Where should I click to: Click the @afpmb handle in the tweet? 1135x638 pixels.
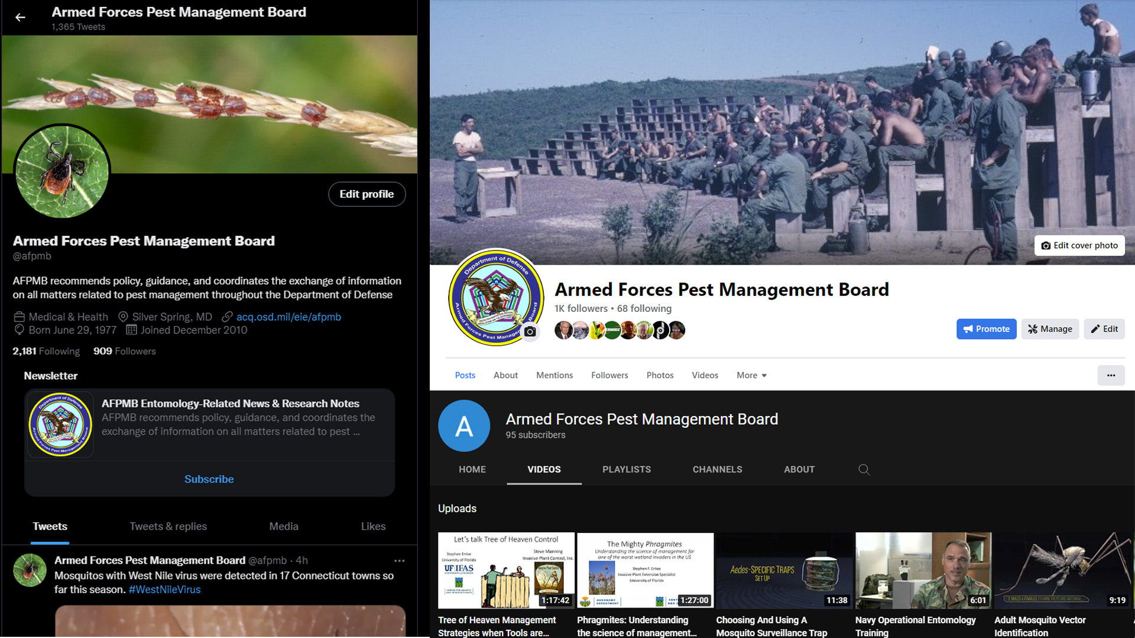pyautogui.click(x=268, y=561)
